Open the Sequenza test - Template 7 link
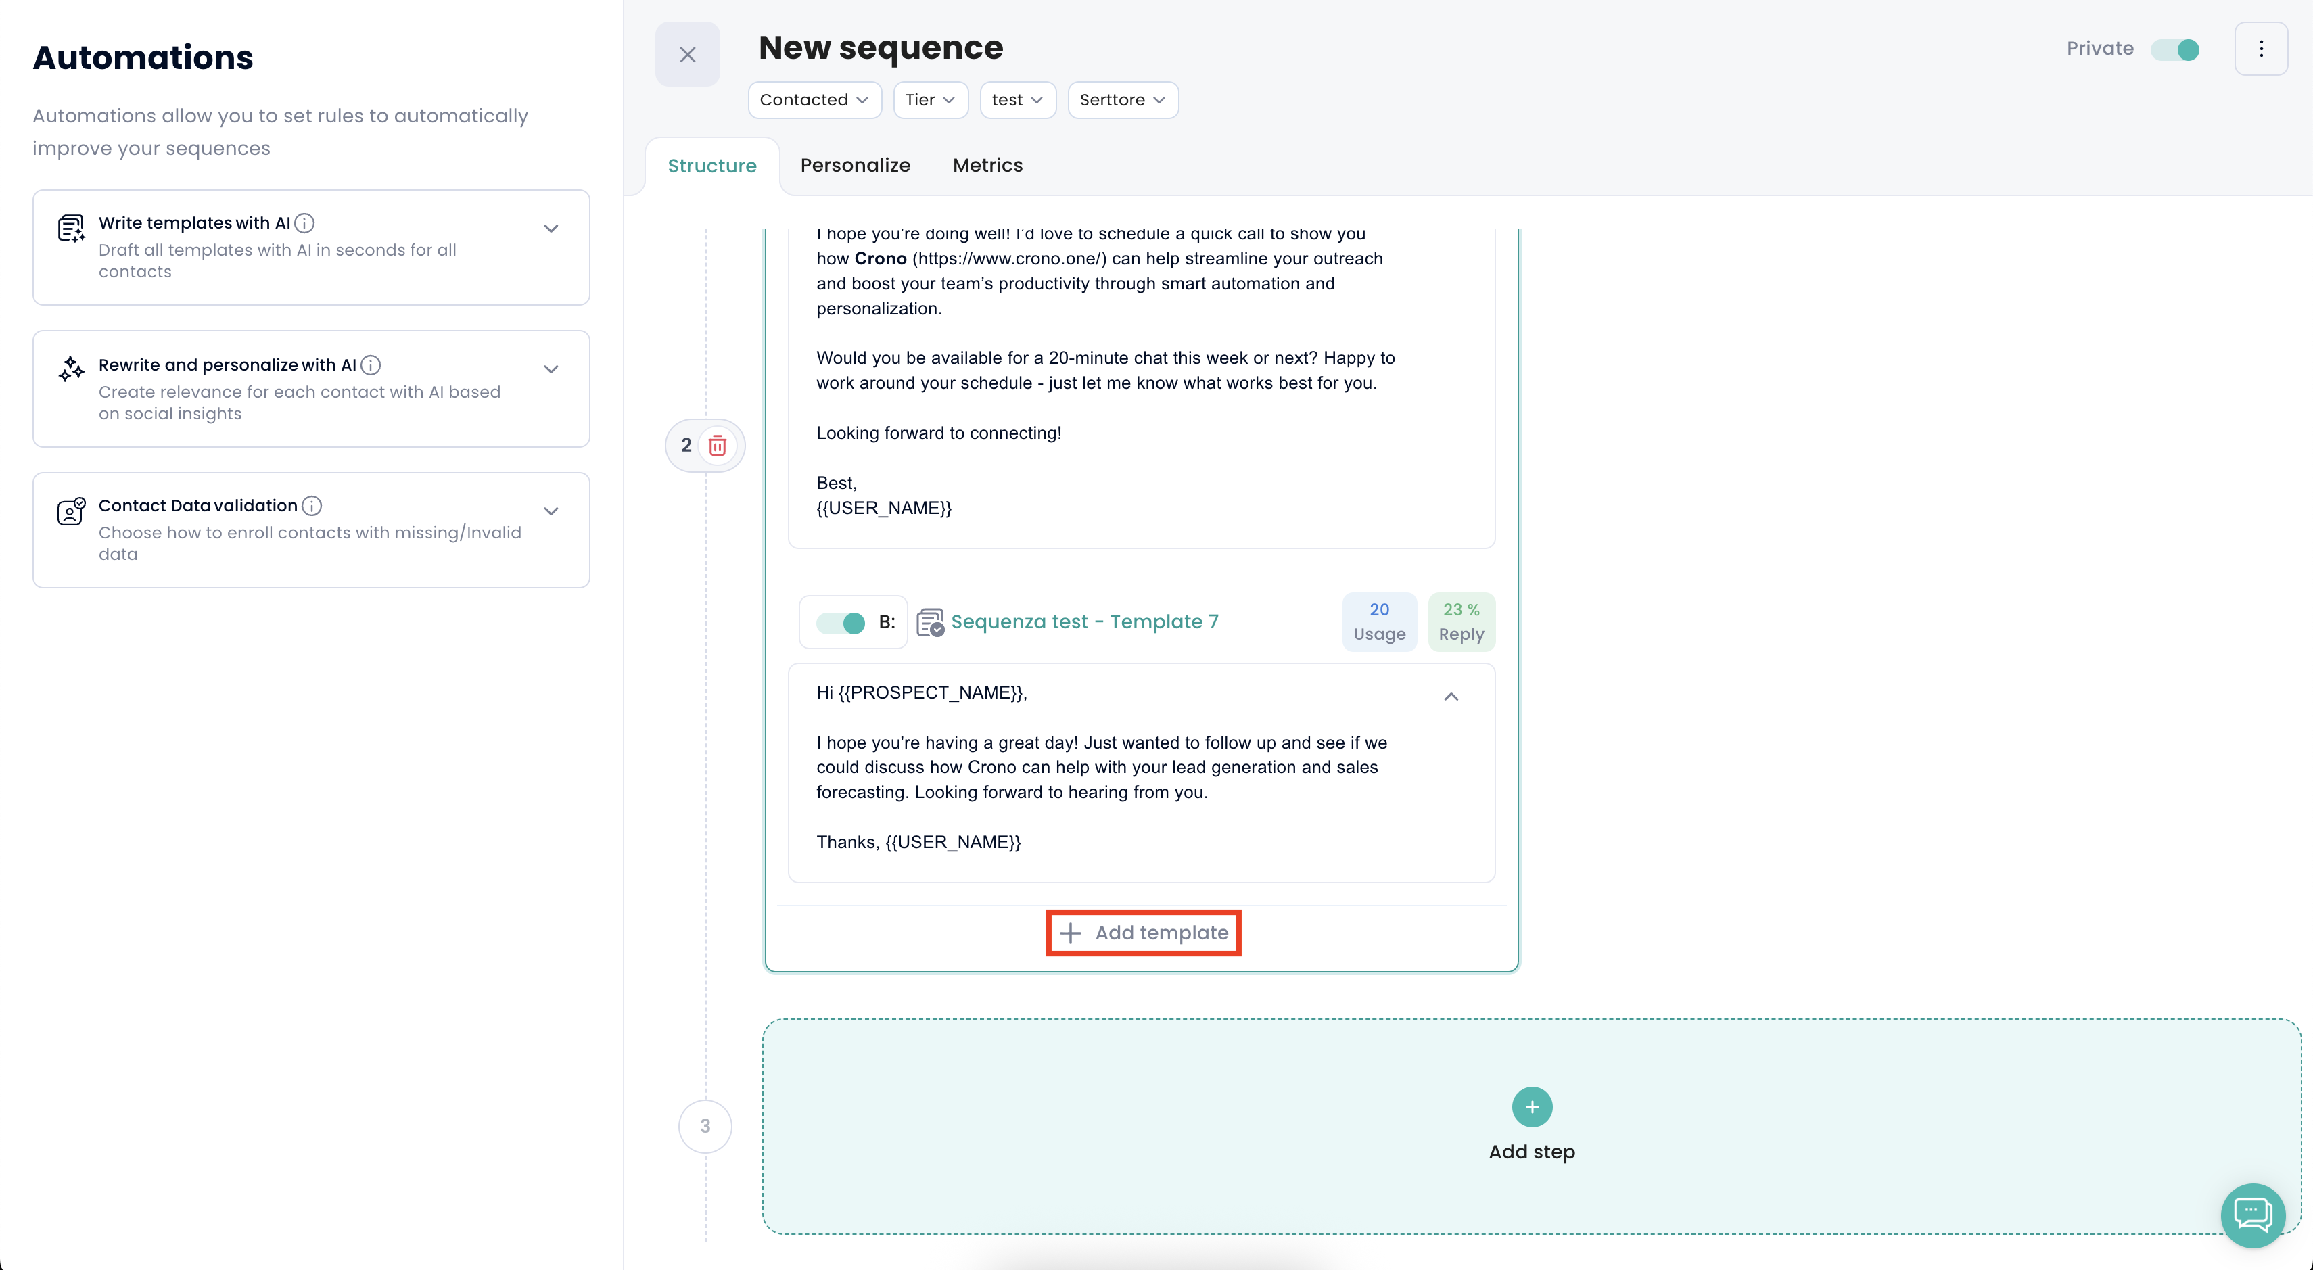This screenshot has height=1270, width=2313. coord(1083,621)
